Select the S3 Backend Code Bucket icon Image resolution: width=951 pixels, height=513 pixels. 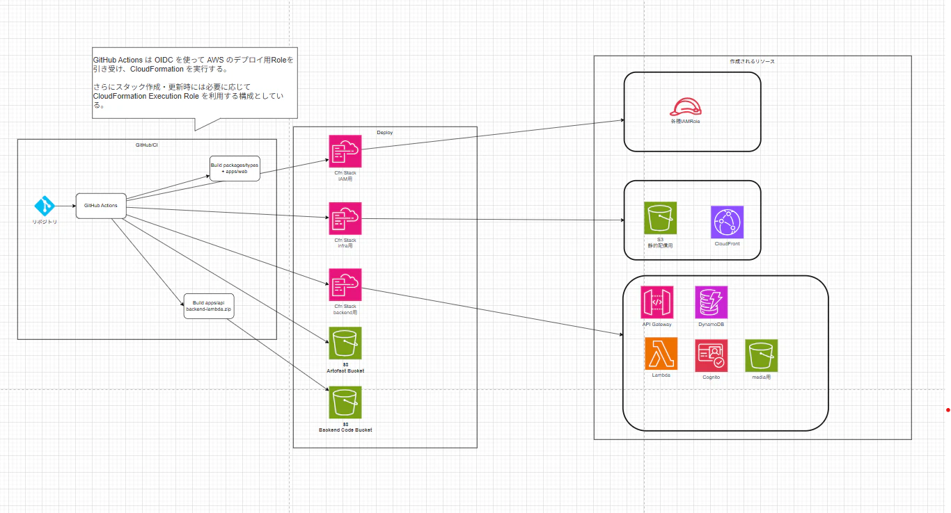click(345, 402)
